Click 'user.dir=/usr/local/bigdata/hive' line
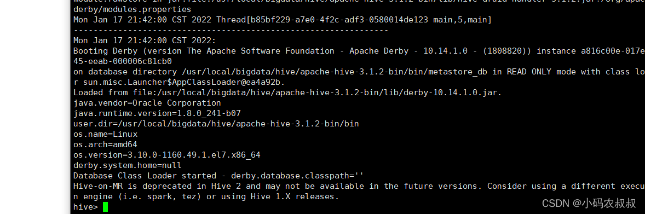 pos(216,124)
